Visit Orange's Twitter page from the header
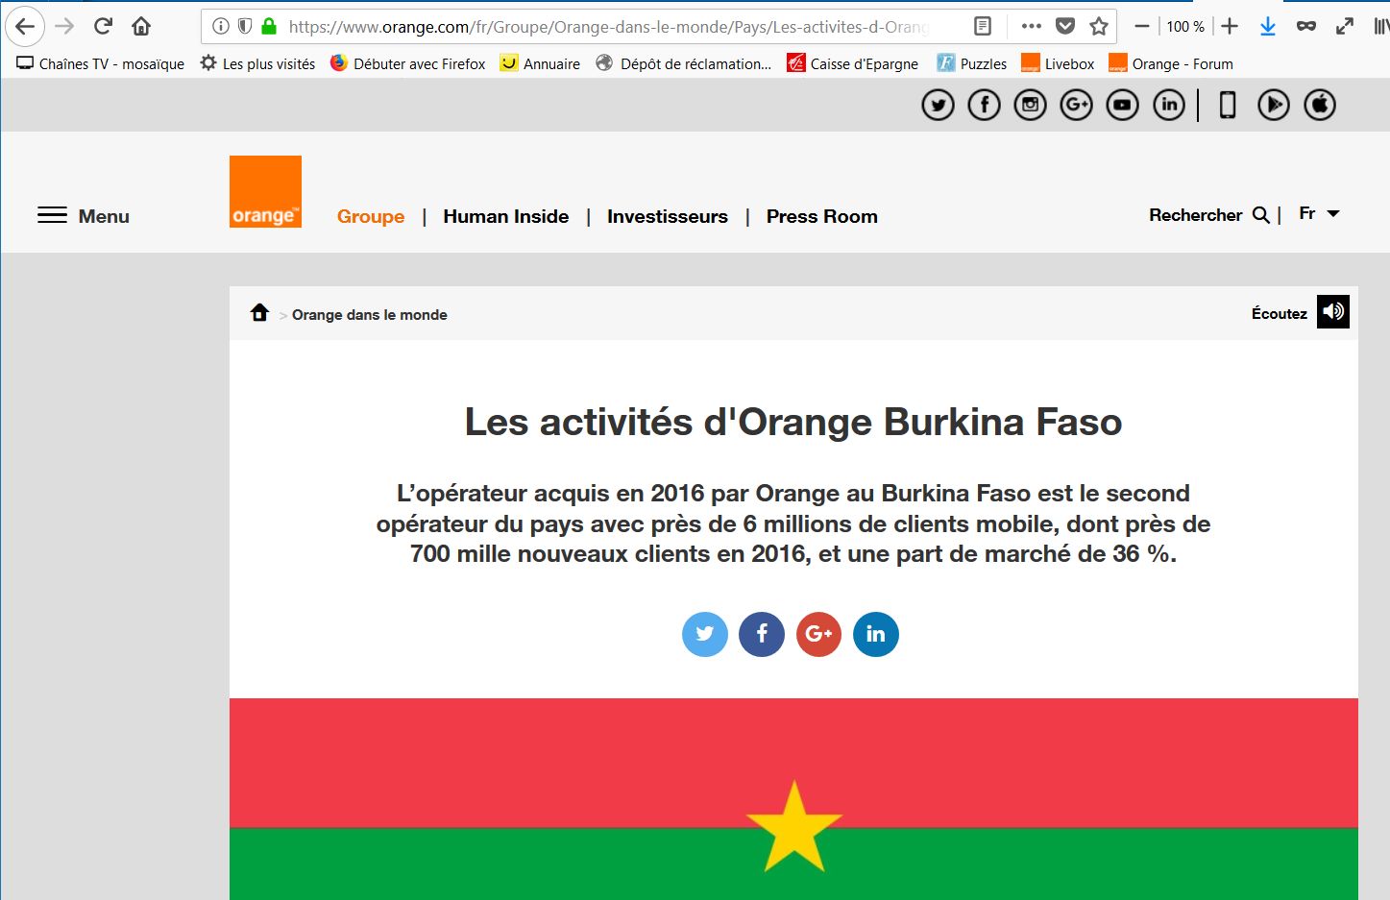 (x=938, y=105)
